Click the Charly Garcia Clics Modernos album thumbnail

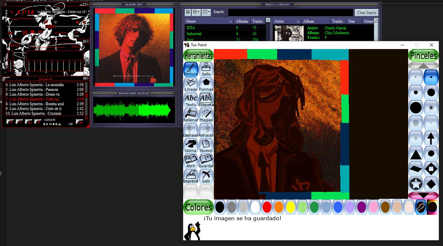(289, 33)
